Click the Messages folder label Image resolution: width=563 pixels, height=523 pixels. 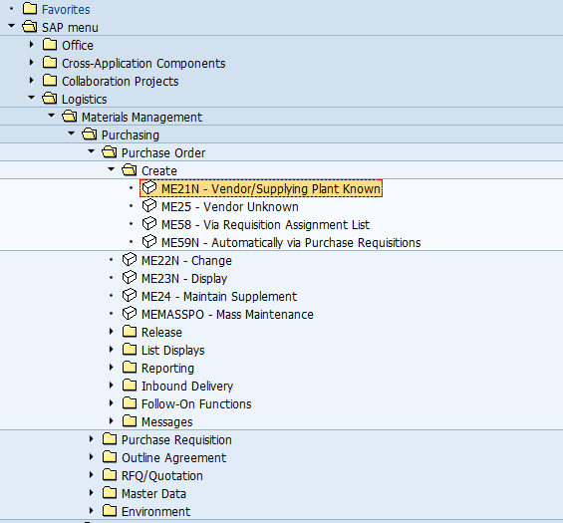coord(167,422)
